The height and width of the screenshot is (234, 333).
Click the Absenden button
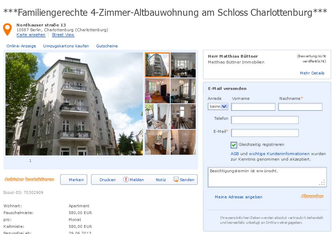click(312, 196)
